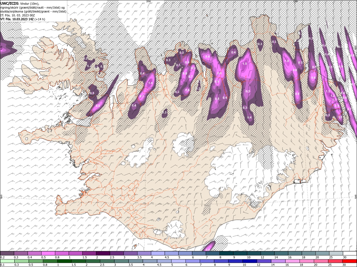Pick the pale green 0.1 rainfall swatch
The image size is (357, 267).
7,261
